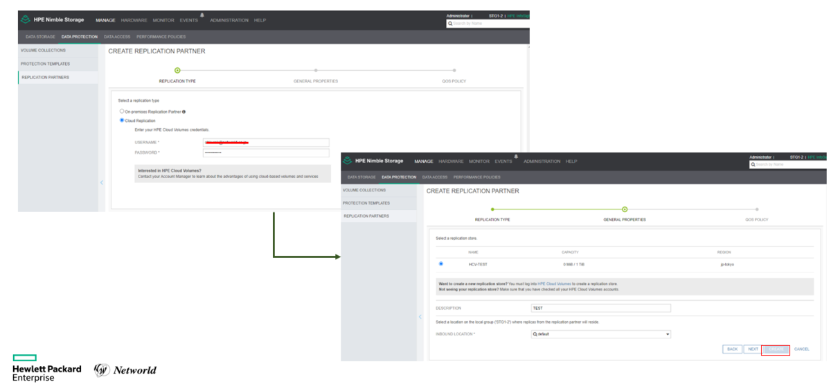Image resolution: width=831 pixels, height=391 pixels.
Task: Select Cloud Replication radio option
Action: click(x=122, y=120)
